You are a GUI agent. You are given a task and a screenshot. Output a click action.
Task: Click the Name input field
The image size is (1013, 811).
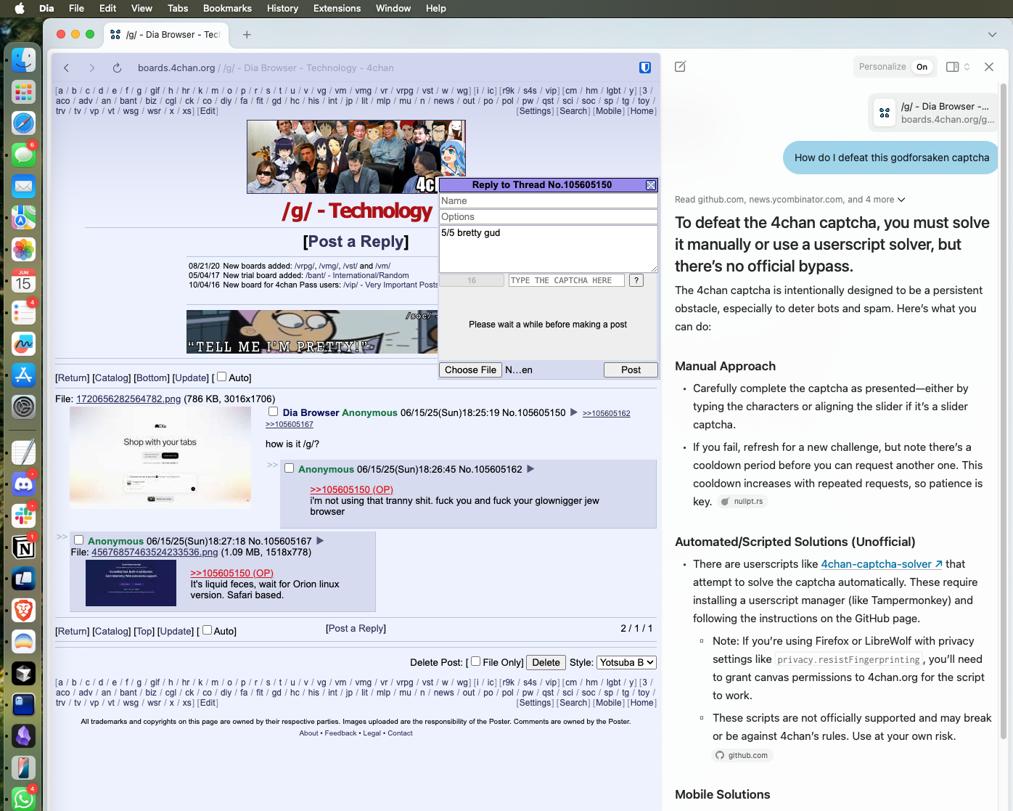[549, 201]
